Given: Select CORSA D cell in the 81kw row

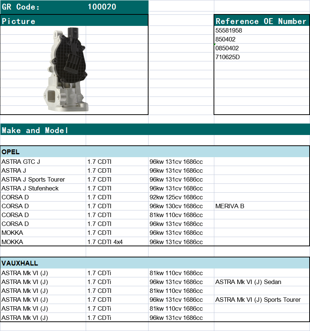Looking at the screenshot, I should (x=43, y=215).
